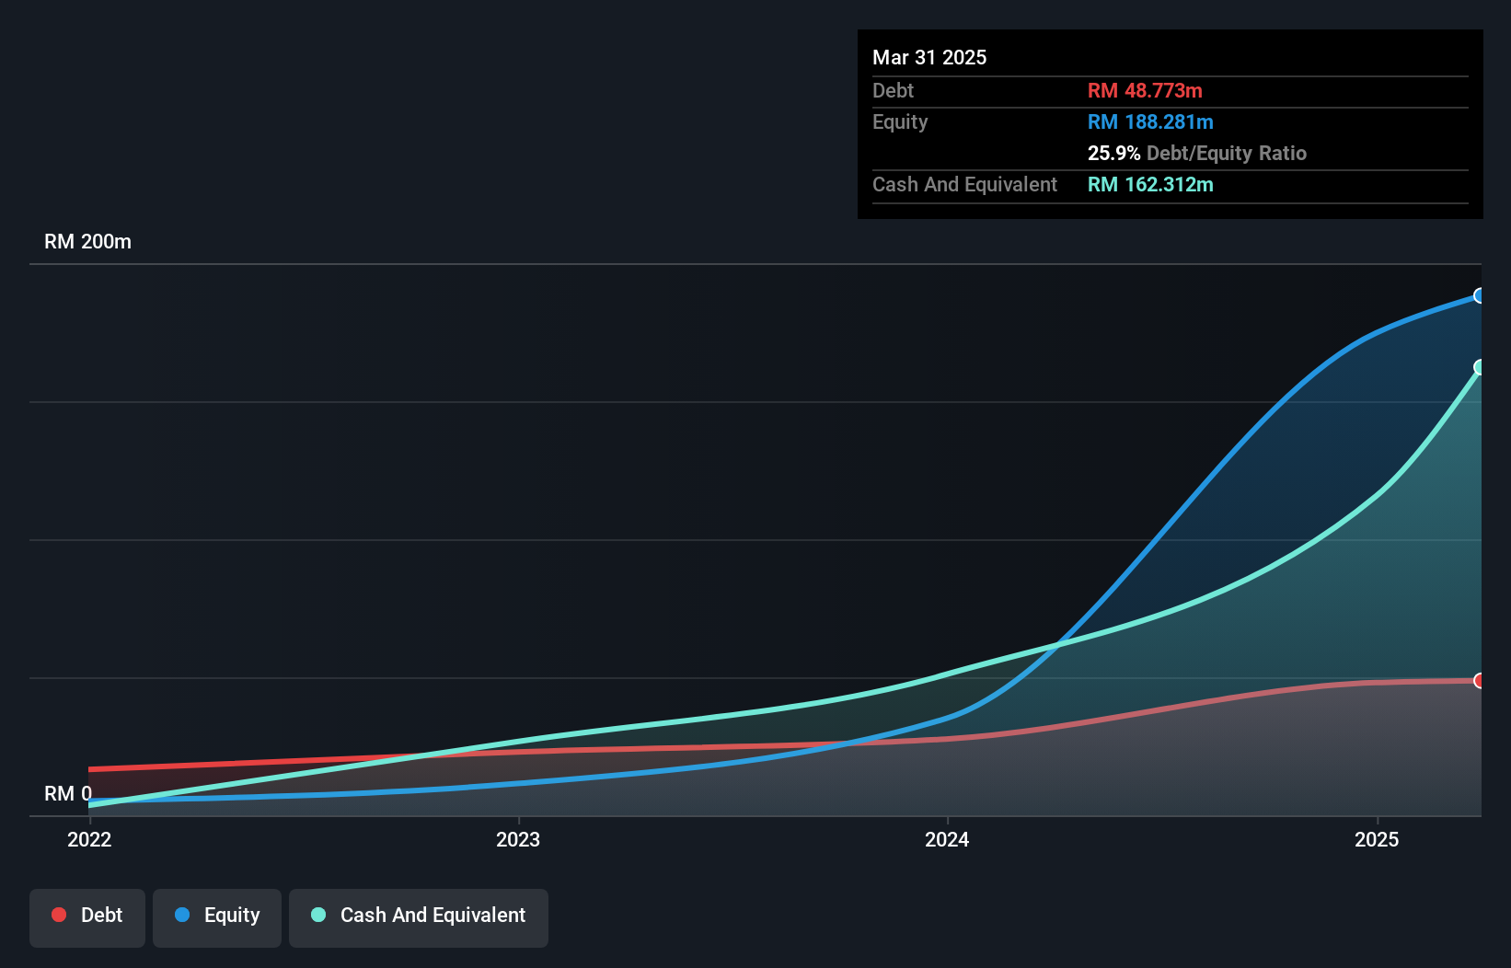
Task: Toggle the Debt series legend button
Action: click(87, 917)
